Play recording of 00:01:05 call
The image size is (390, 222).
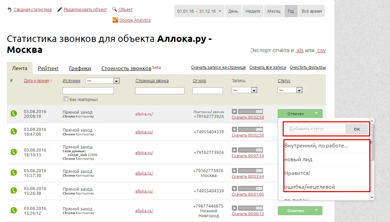234,189
